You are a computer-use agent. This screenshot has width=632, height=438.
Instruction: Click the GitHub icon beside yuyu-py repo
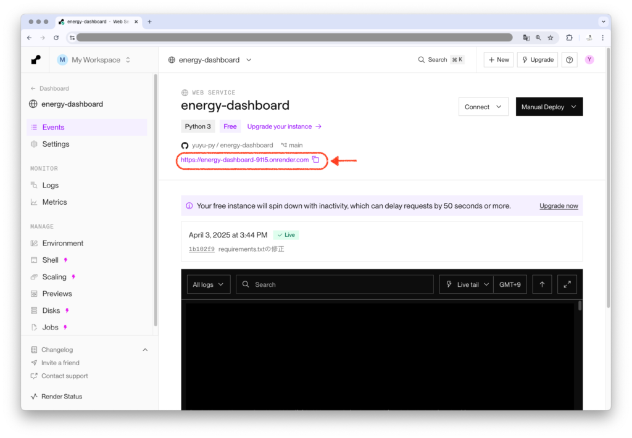[185, 146]
